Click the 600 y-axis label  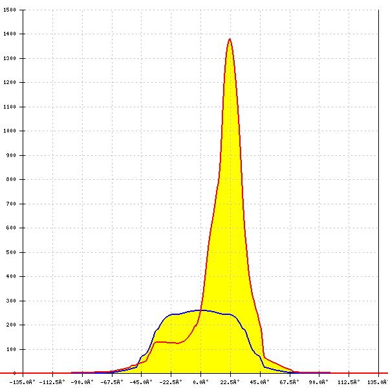[x=11, y=228]
